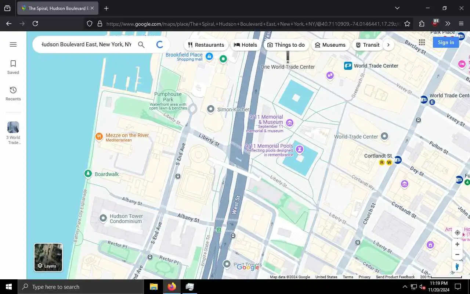The width and height of the screenshot is (470, 294).
Task: Open the Layers map type switcher
Action: click(48, 257)
